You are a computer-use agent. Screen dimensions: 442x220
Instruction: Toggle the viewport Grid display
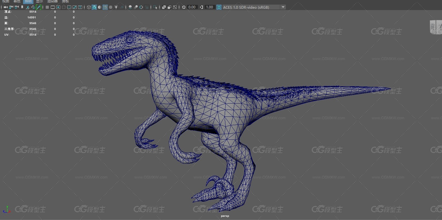[47, 7]
